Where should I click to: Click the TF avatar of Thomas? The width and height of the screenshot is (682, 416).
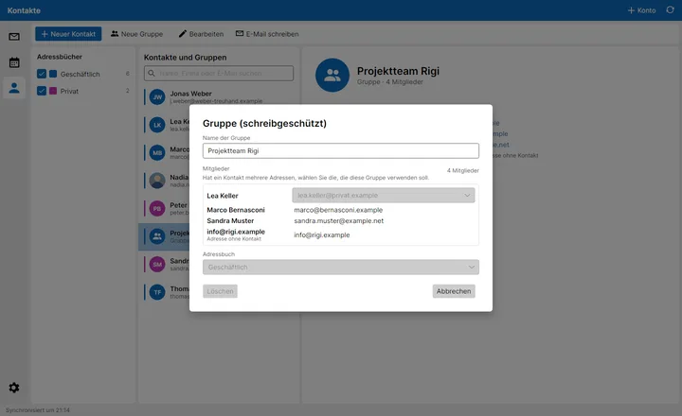157,292
